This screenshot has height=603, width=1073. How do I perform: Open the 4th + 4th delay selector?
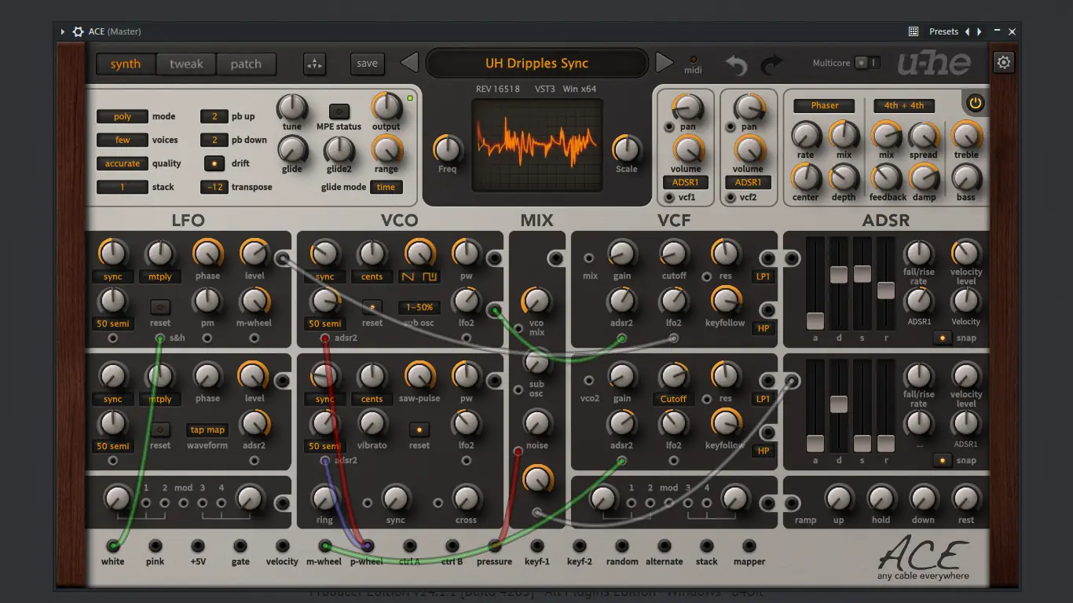point(904,105)
